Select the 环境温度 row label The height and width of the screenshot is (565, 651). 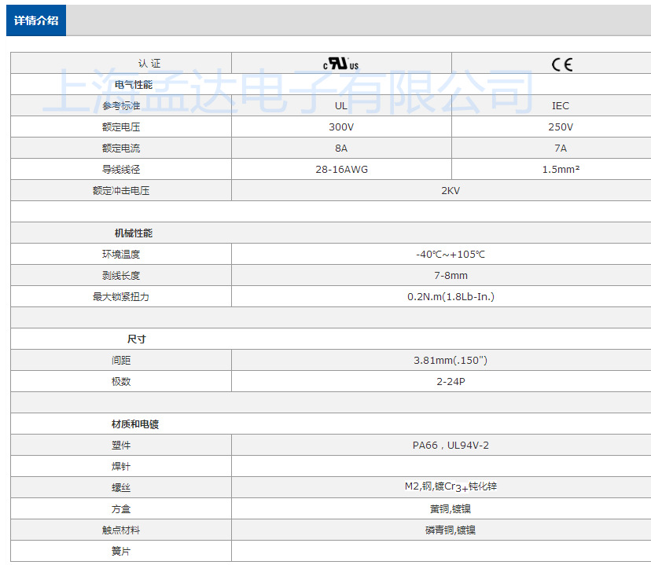click(x=121, y=255)
